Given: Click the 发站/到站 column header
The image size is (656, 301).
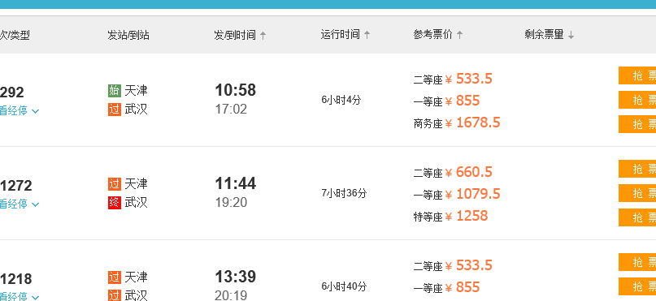Looking at the screenshot, I should tap(128, 35).
